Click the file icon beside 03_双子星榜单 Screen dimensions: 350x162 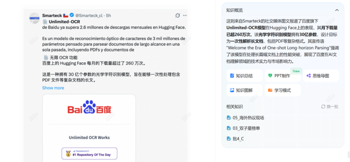(x=229, y=128)
